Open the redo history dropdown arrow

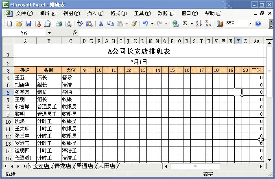click(x=166, y=24)
